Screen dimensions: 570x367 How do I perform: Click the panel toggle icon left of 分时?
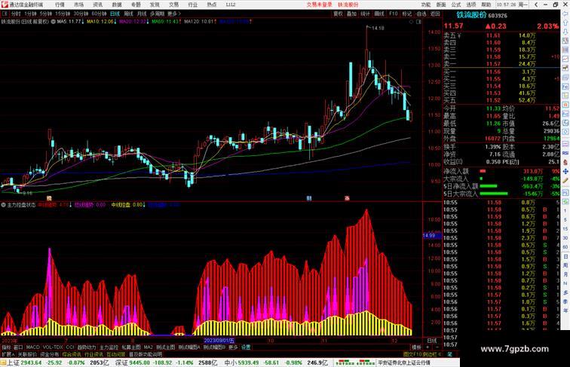pos(5,14)
